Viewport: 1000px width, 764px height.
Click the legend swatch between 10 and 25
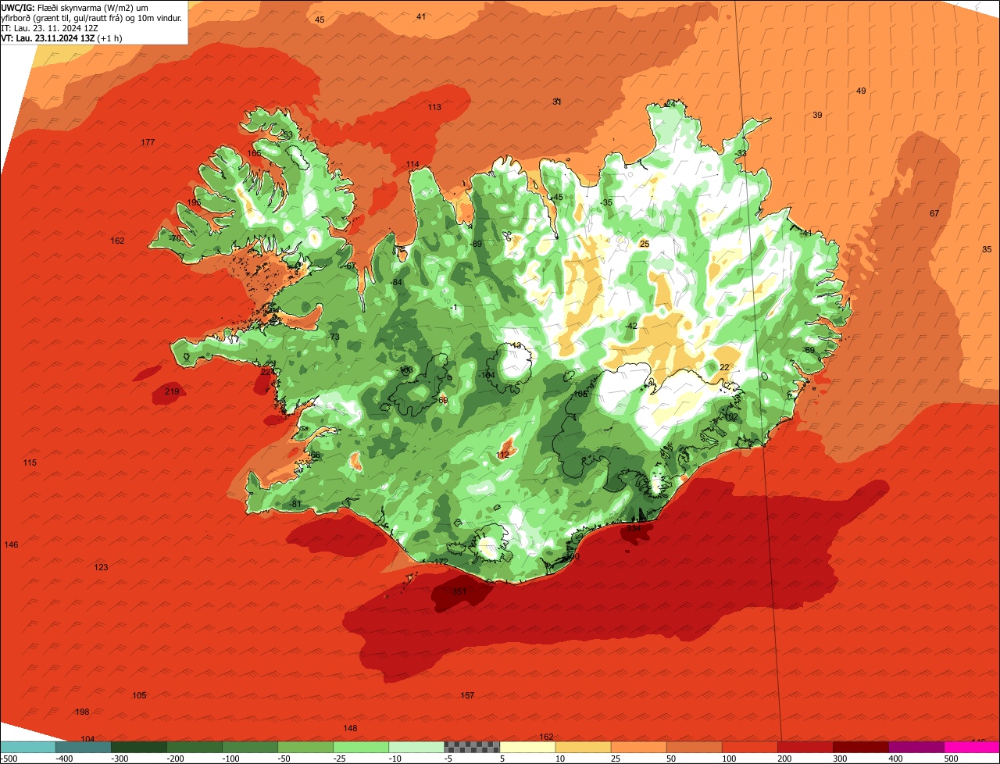(583, 747)
